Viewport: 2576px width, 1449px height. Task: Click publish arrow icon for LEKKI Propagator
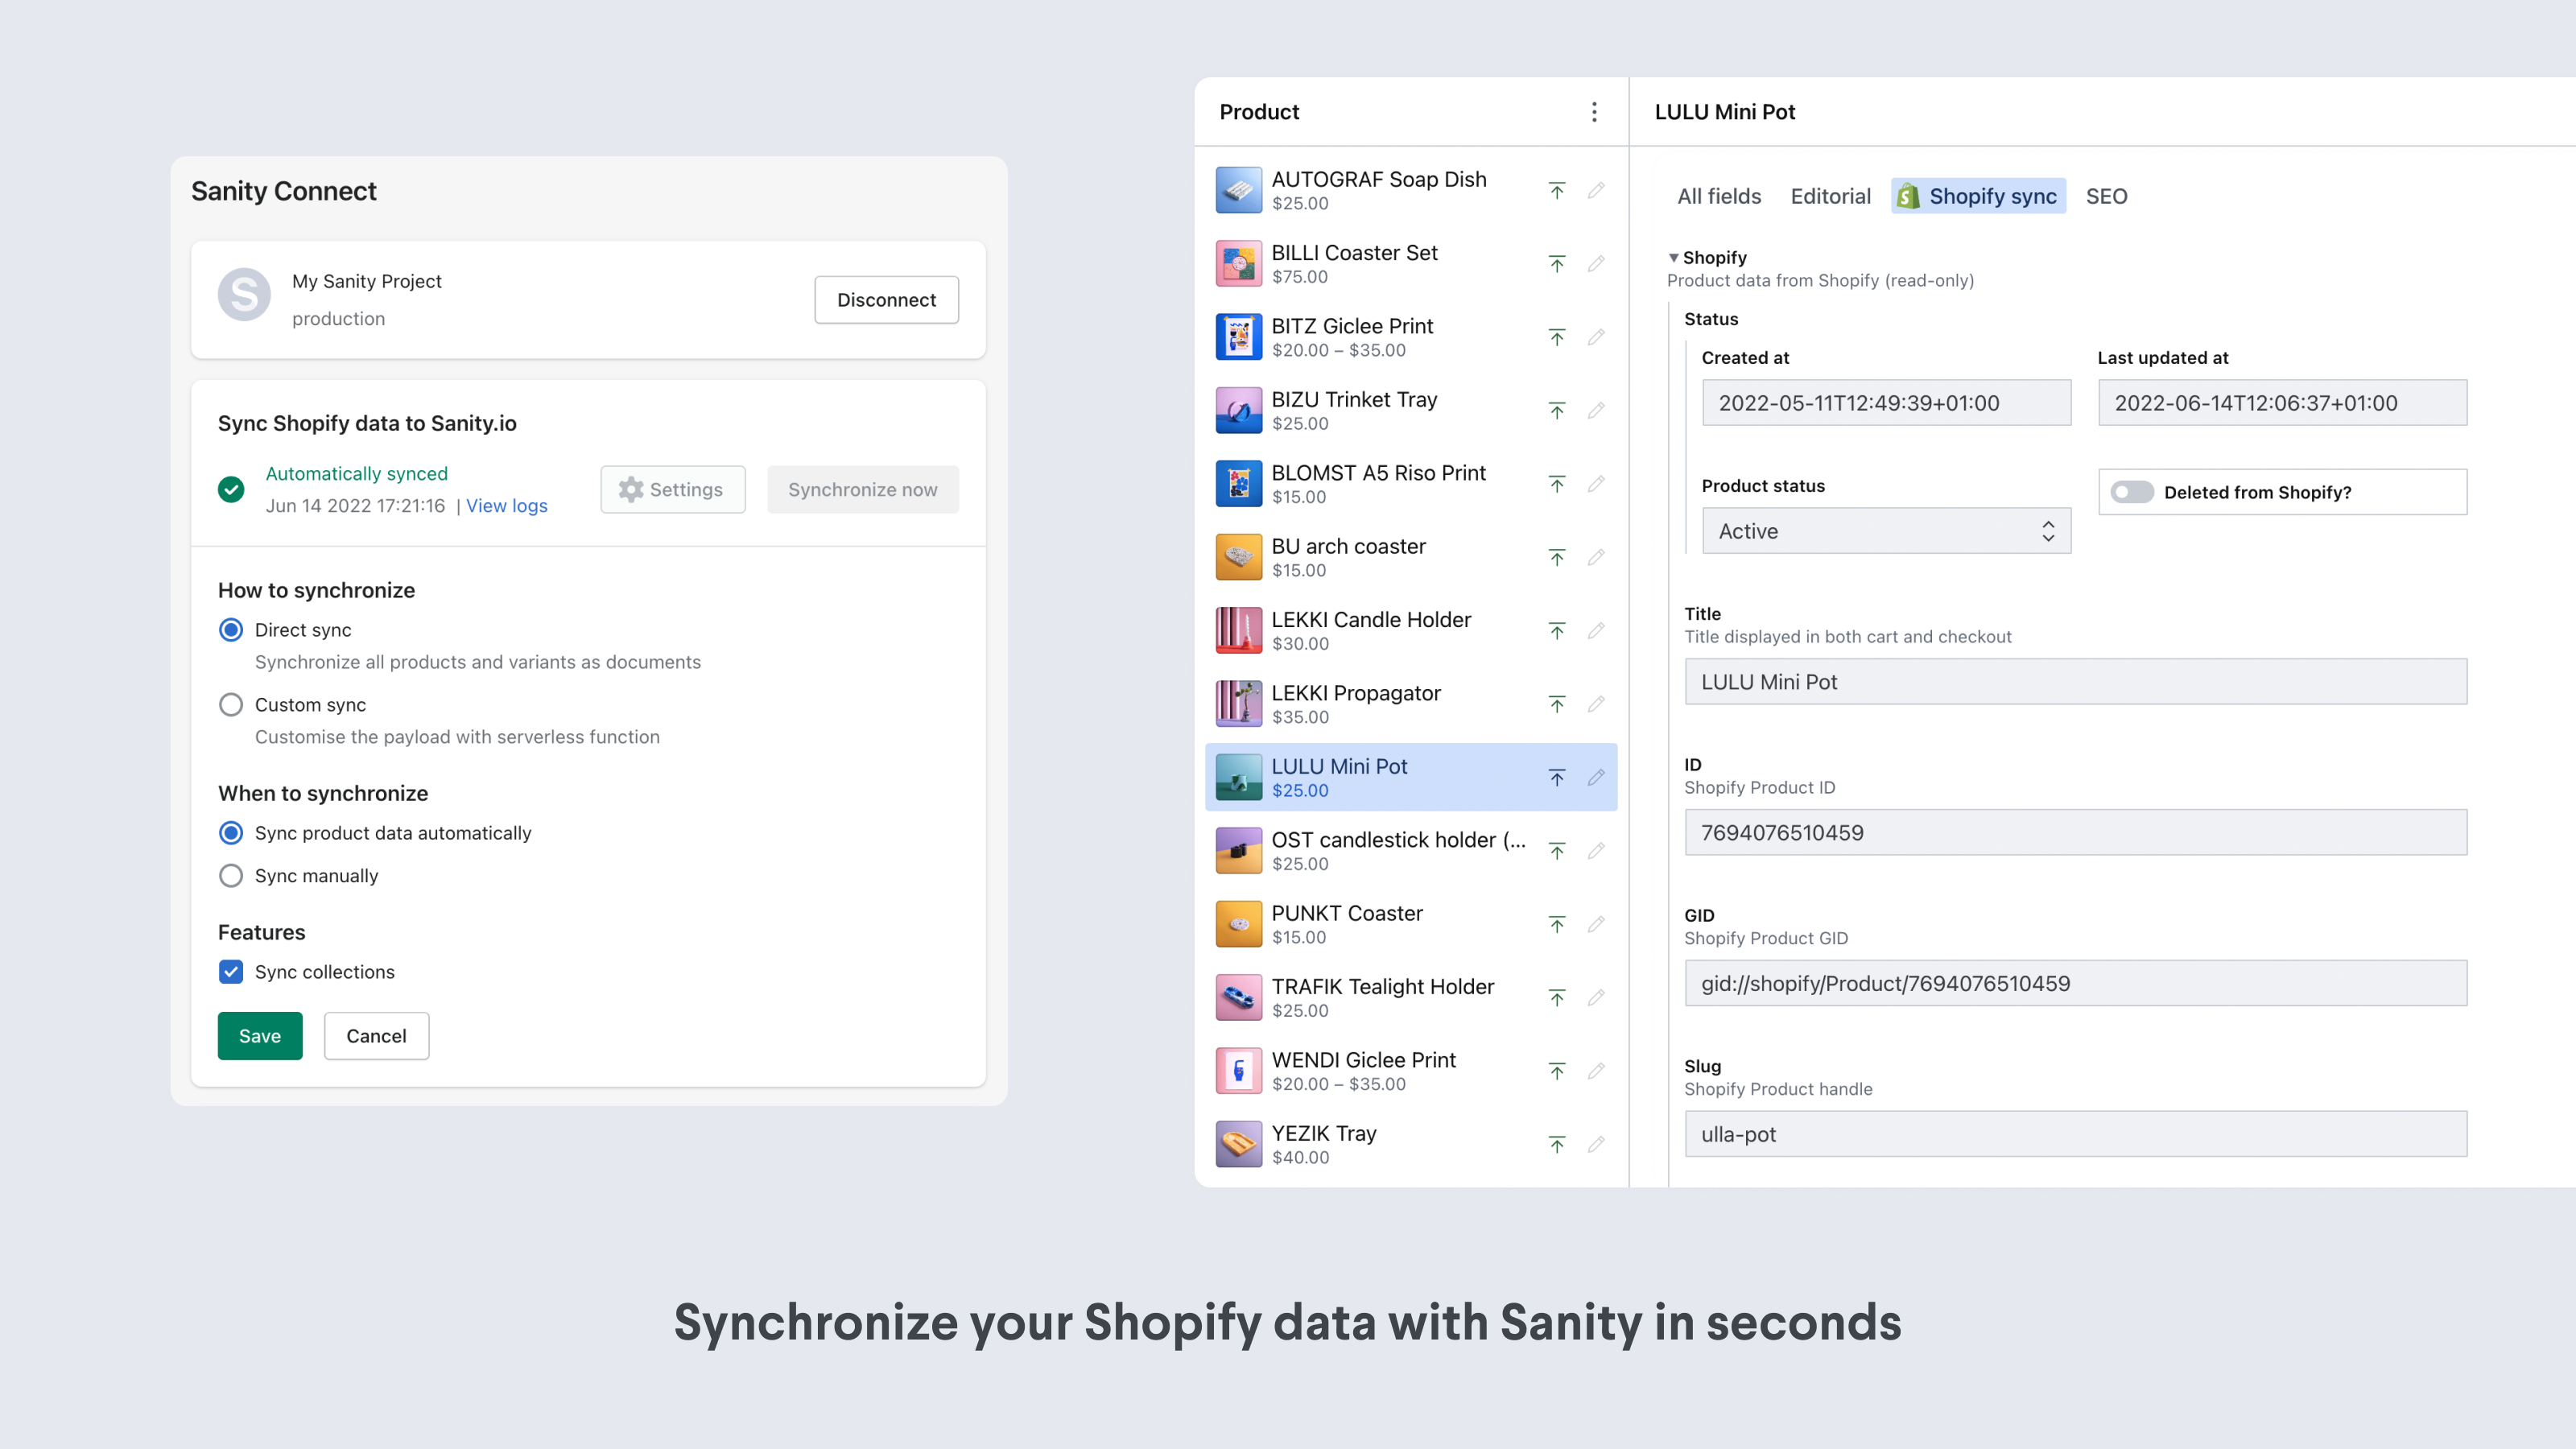coord(1557,704)
